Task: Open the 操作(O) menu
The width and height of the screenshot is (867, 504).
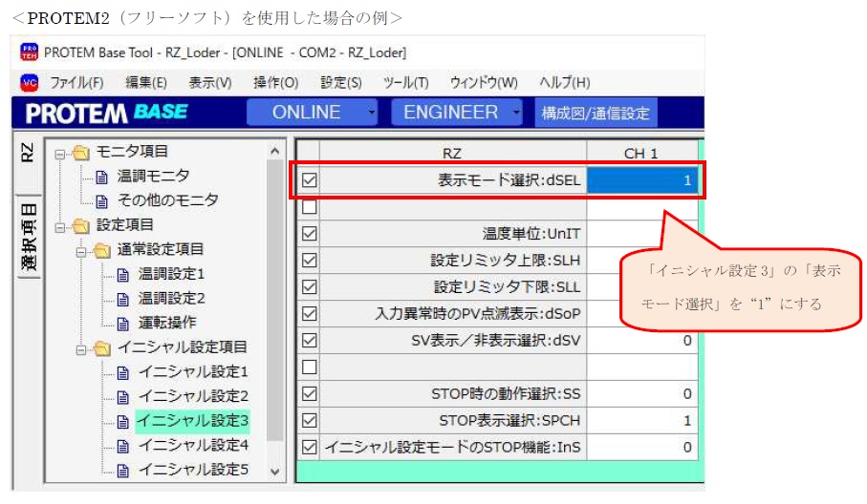Action: [276, 83]
